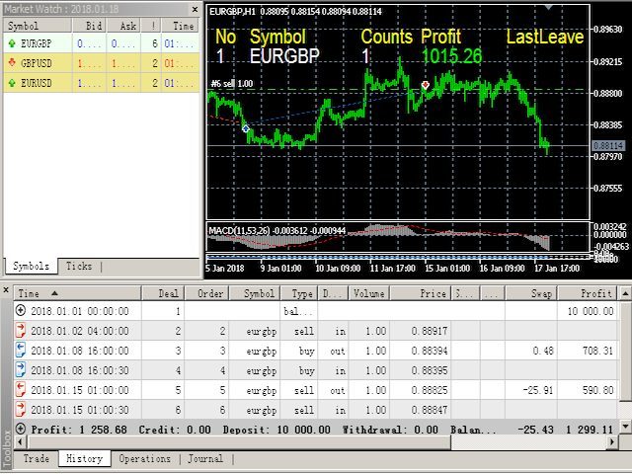
Task: Select the #6 sell 1.00 order line
Action: click(x=233, y=86)
